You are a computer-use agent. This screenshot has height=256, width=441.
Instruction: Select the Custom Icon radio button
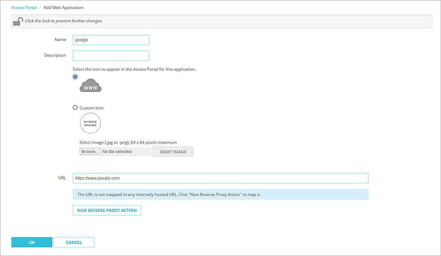(75, 107)
